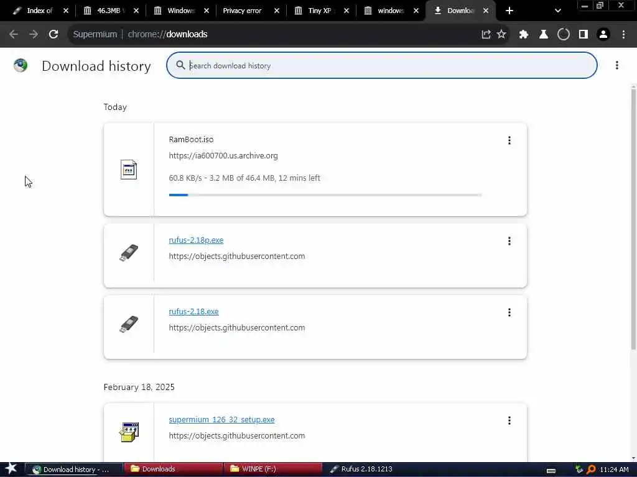The width and height of the screenshot is (637, 477).
Task: Open the rufus-2.18p.exe file link
Action: pos(196,240)
